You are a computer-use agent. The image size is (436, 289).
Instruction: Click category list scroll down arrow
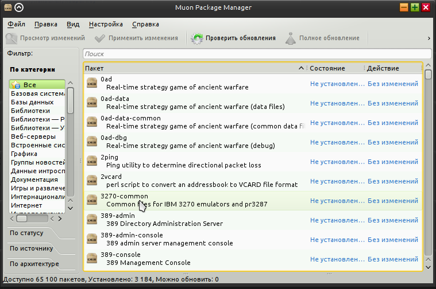pos(71,209)
